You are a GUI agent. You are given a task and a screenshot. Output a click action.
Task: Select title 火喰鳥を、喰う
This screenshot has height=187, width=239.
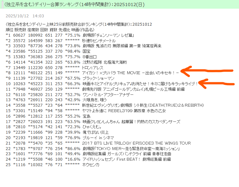94,100
